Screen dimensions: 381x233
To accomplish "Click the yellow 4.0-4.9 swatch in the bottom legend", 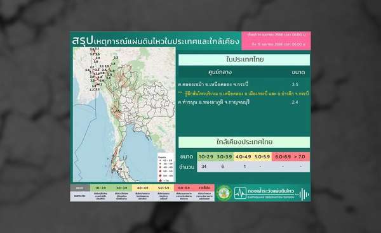I will click(143, 188).
